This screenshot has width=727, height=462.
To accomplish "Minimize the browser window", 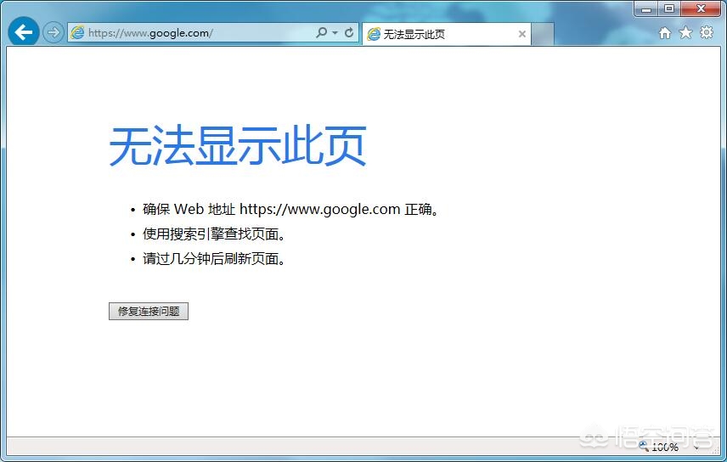I will click(646, 8).
